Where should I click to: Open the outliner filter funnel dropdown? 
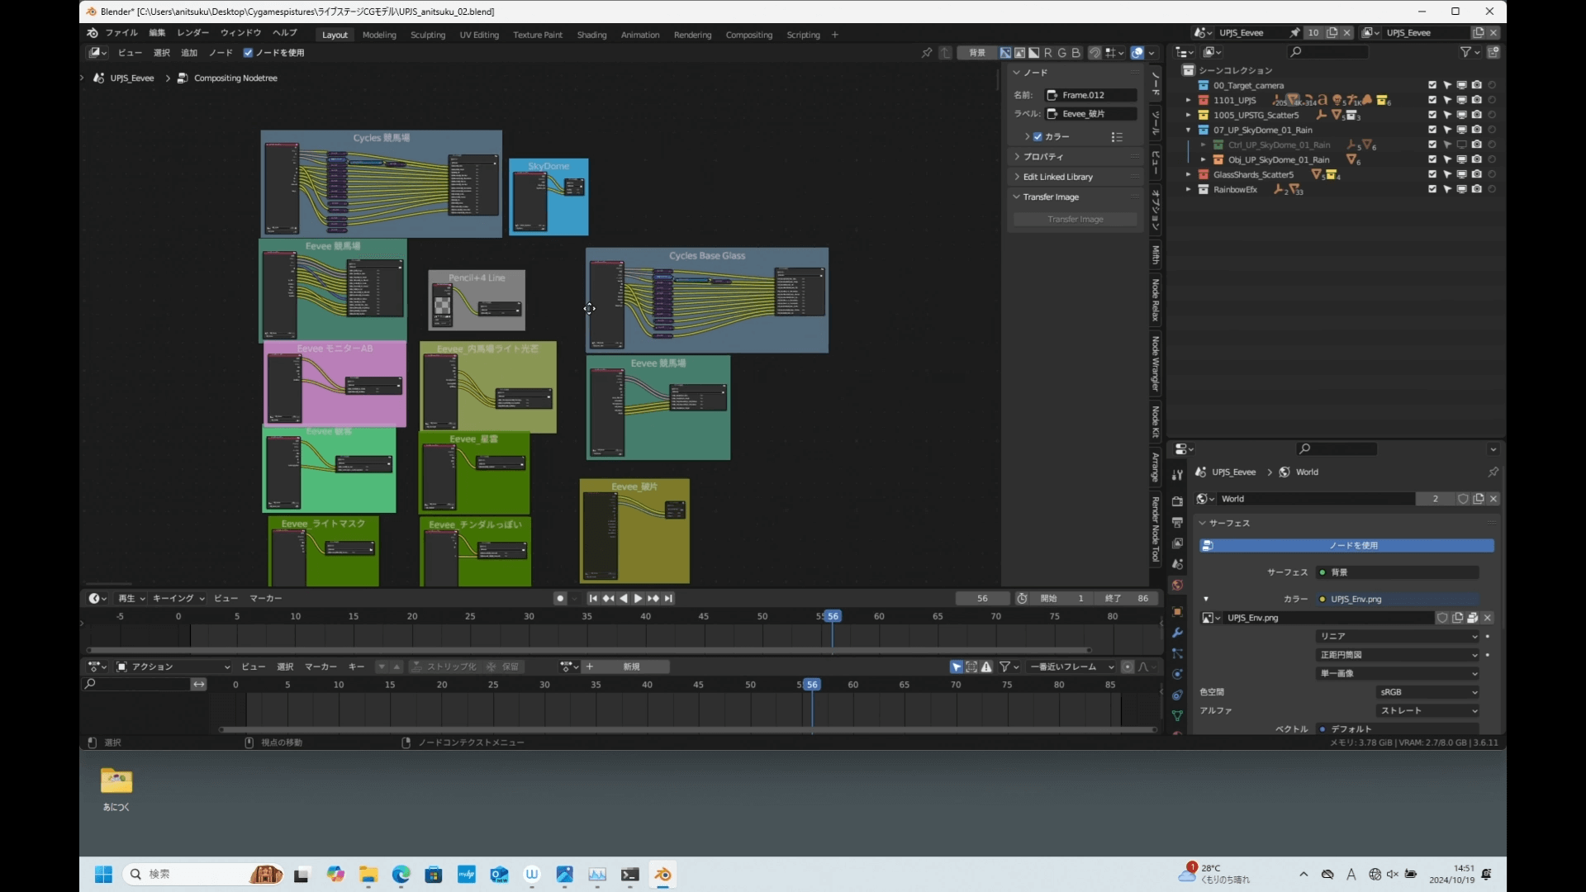pos(1470,52)
